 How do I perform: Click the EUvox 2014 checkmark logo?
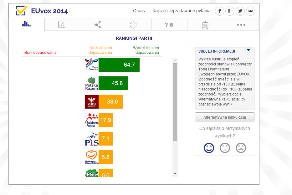(x=21, y=11)
